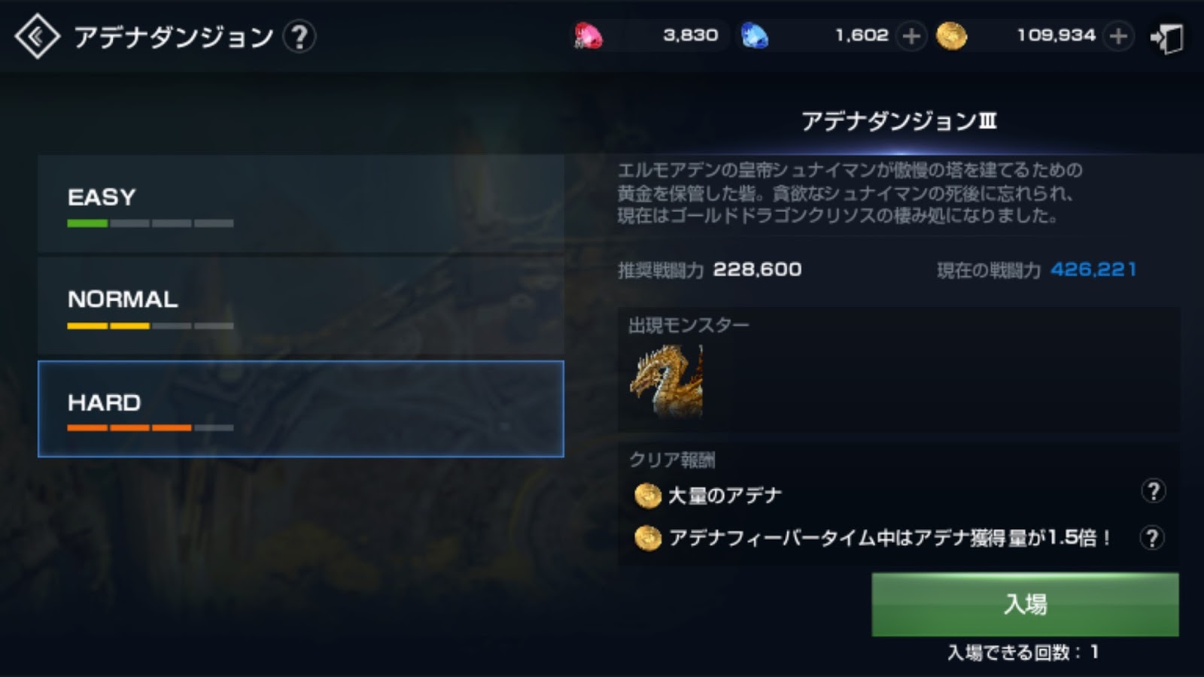
Task: Add Adena with plus button
Action: pos(1119,35)
